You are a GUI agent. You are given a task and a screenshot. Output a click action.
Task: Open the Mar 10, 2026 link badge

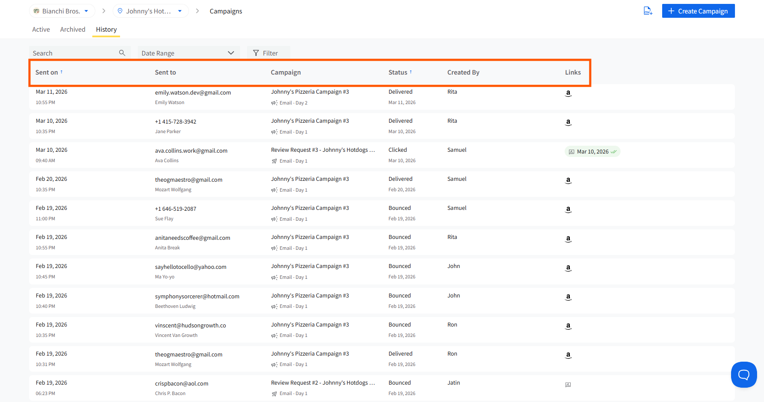592,151
